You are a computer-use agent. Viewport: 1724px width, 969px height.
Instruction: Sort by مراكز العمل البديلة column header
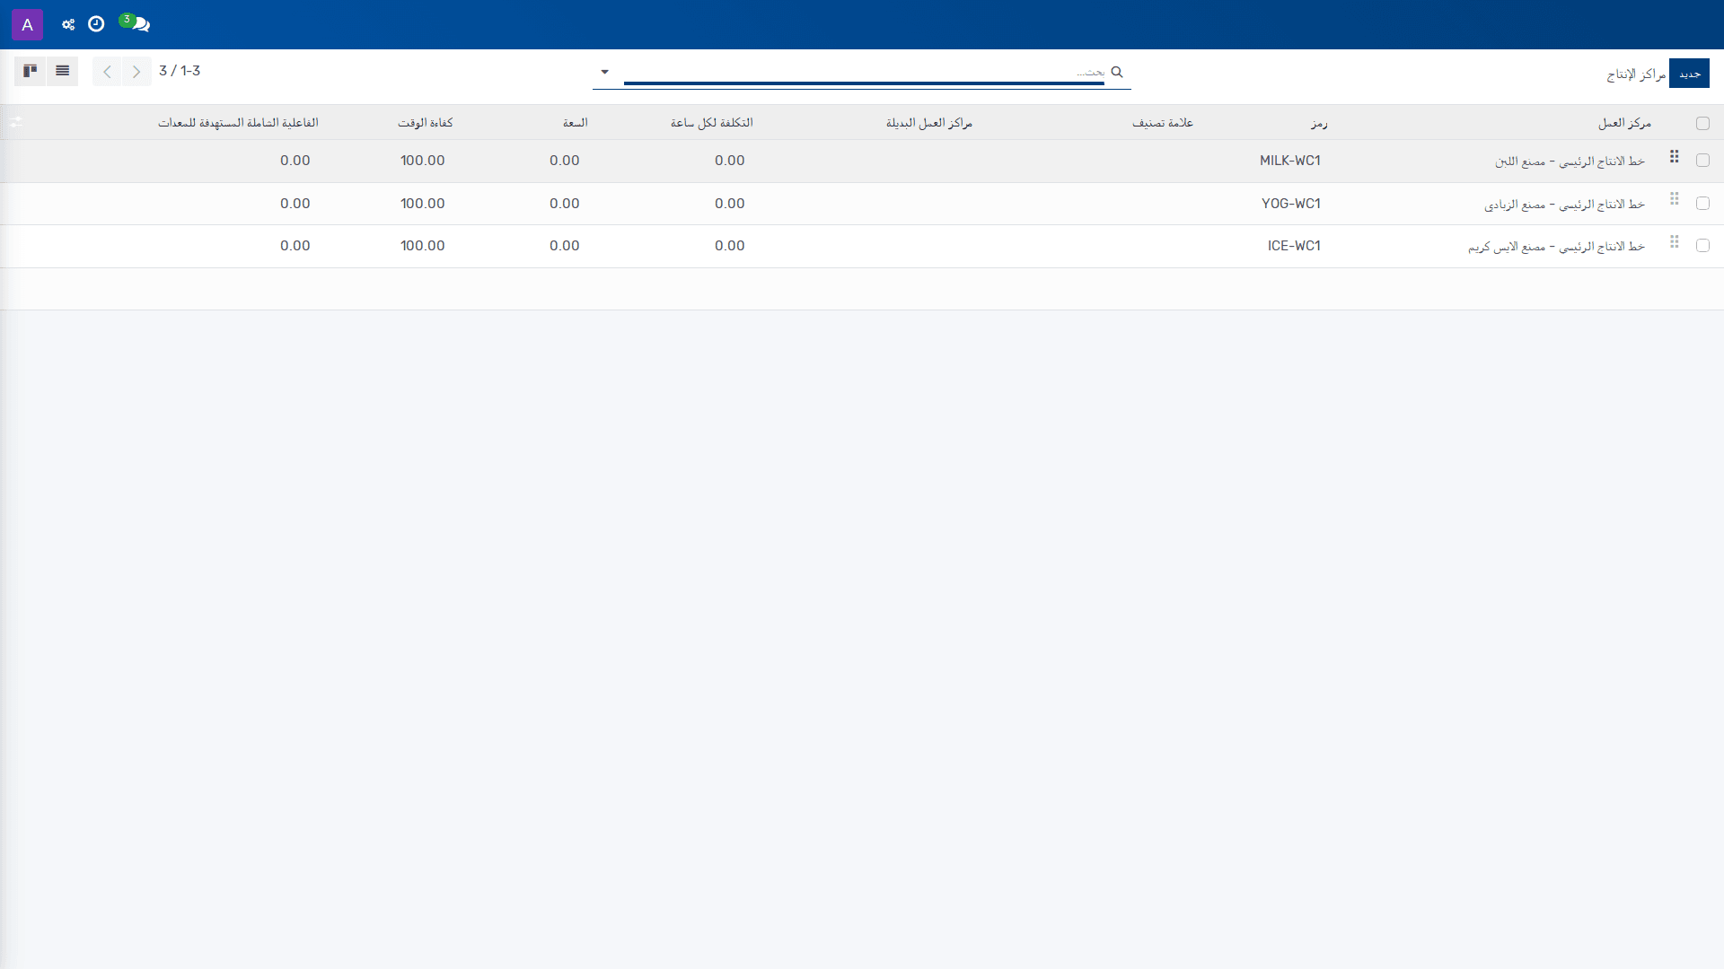(929, 123)
